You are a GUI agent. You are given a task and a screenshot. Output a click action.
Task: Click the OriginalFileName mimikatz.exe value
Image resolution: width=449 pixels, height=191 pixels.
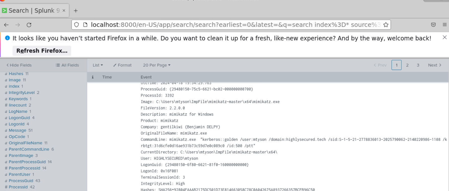pyautogui.click(x=194, y=133)
